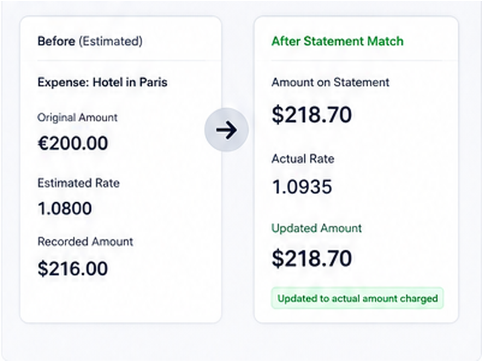Click the Original Amount label
482x362 pixels.
[78, 117]
